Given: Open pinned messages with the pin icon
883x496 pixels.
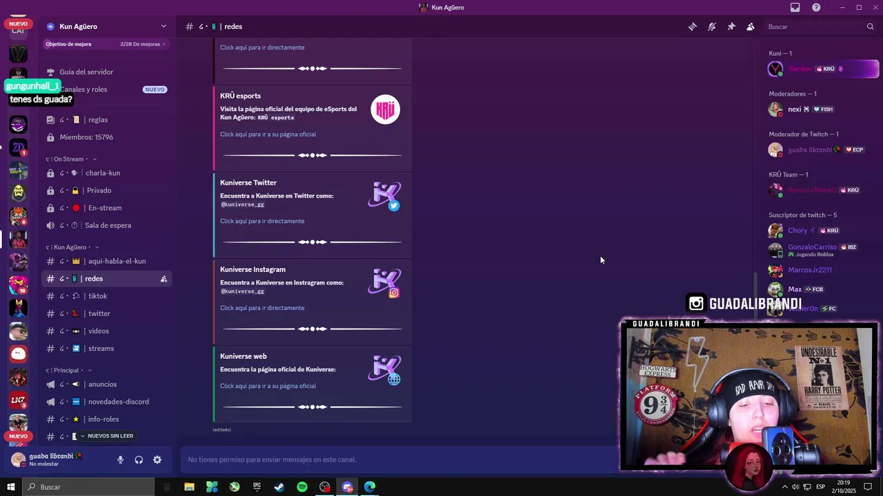Looking at the screenshot, I should coord(731,27).
